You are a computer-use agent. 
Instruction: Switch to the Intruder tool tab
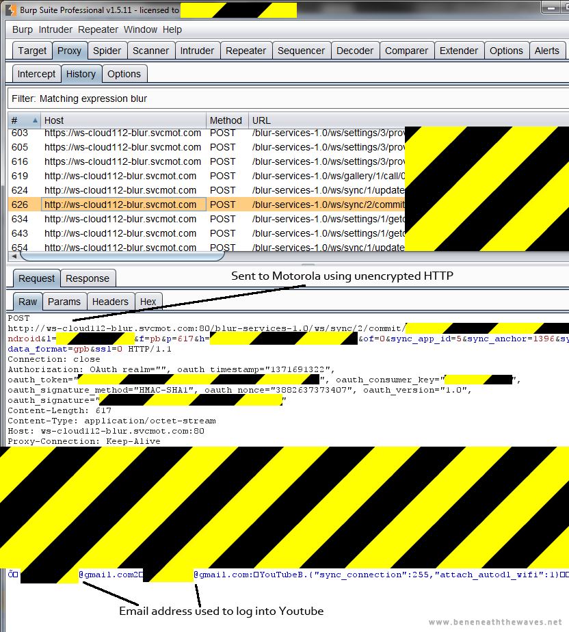tap(197, 51)
